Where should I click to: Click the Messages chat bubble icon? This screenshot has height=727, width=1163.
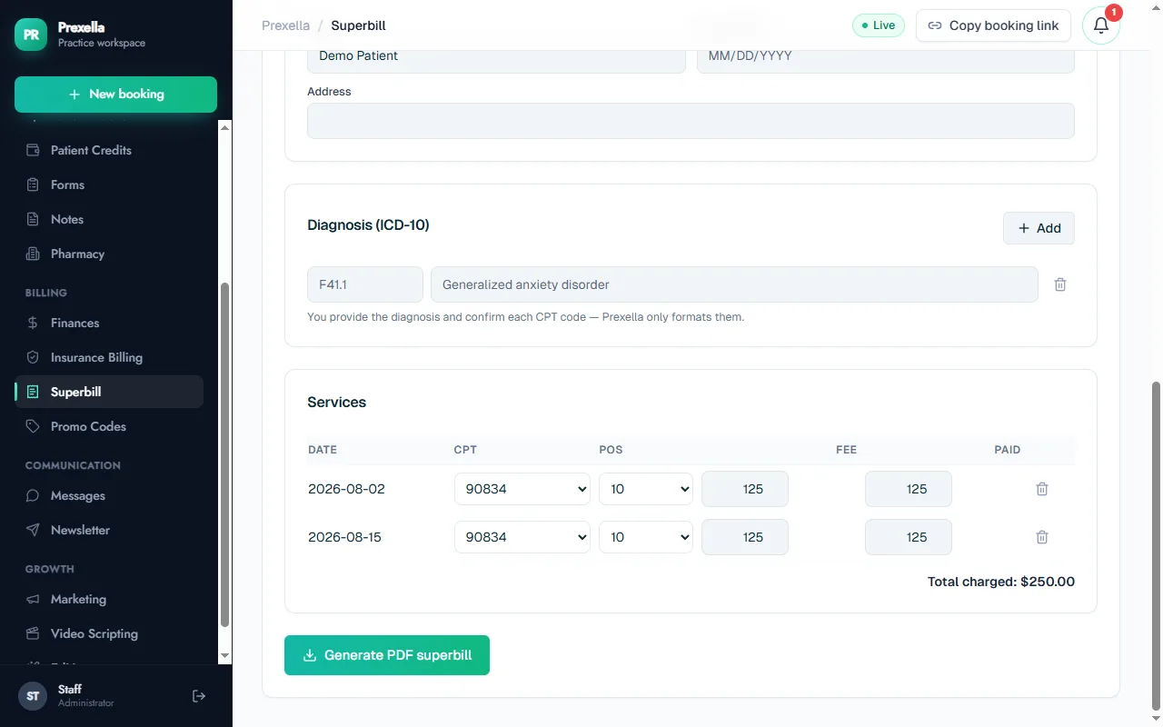click(33, 495)
